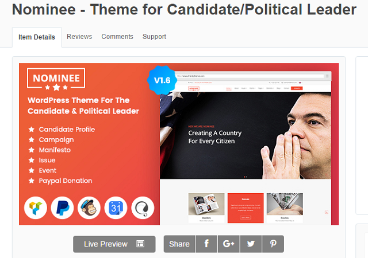
Task: Click the V1.6 version badge
Action: (162, 81)
